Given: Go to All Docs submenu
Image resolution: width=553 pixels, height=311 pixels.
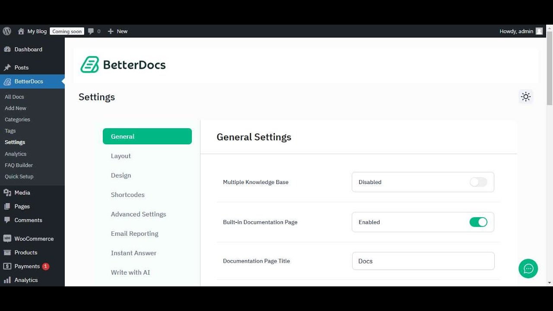Looking at the screenshot, I should [x=15, y=97].
